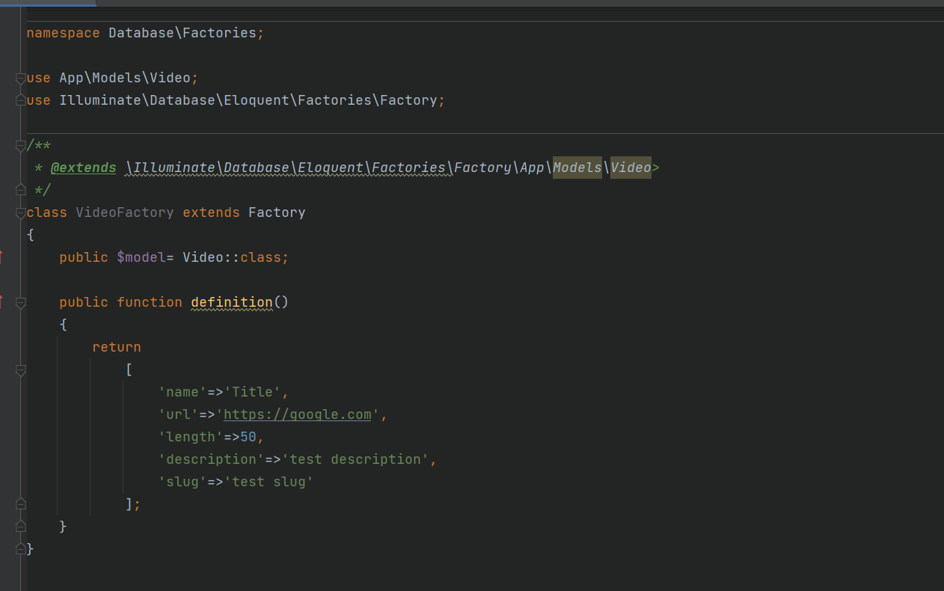Image resolution: width=944 pixels, height=591 pixels.
Task: Collapse the VideoFactory class fold marker
Action: [x=20, y=212]
